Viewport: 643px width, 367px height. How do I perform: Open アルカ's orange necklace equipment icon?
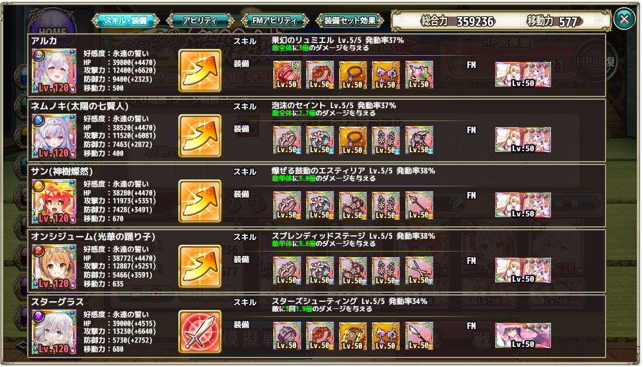point(353,75)
